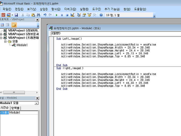Screen dimensions: 181x136
Task: Switch to the PowerPoint view icon
Action: pyautogui.click(x=3, y=15)
